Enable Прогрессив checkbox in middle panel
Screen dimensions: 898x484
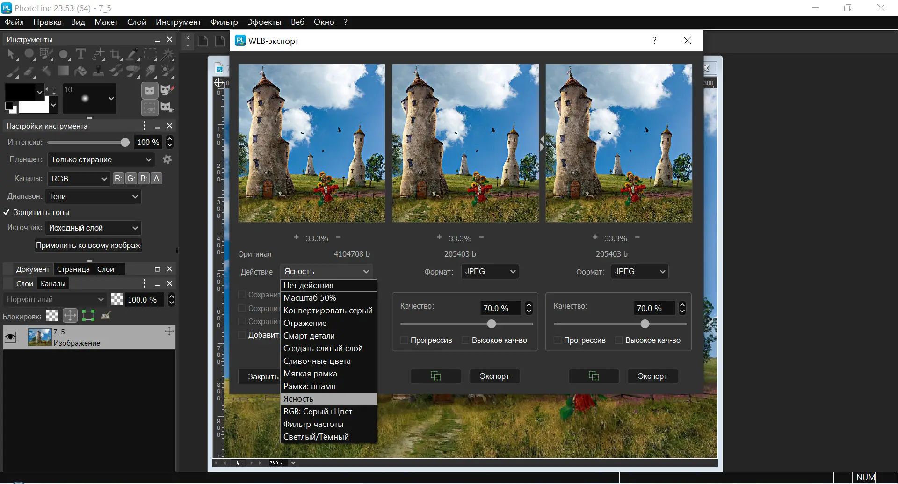click(404, 340)
